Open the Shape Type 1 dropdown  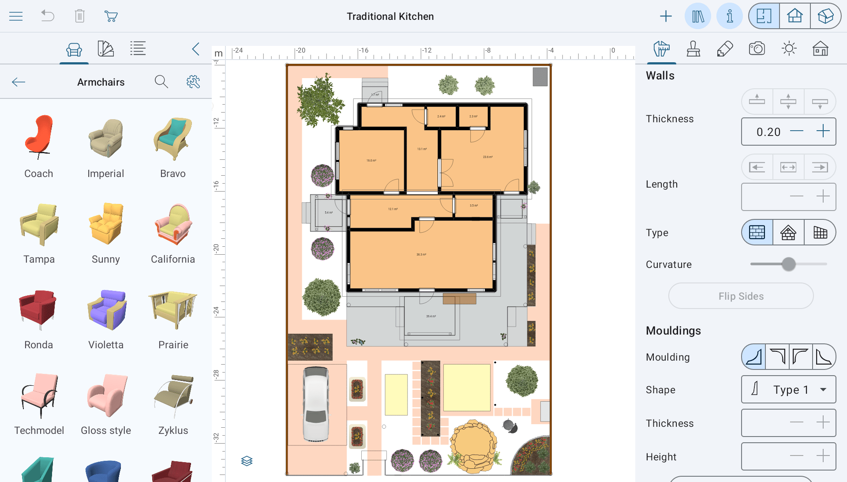click(x=789, y=389)
